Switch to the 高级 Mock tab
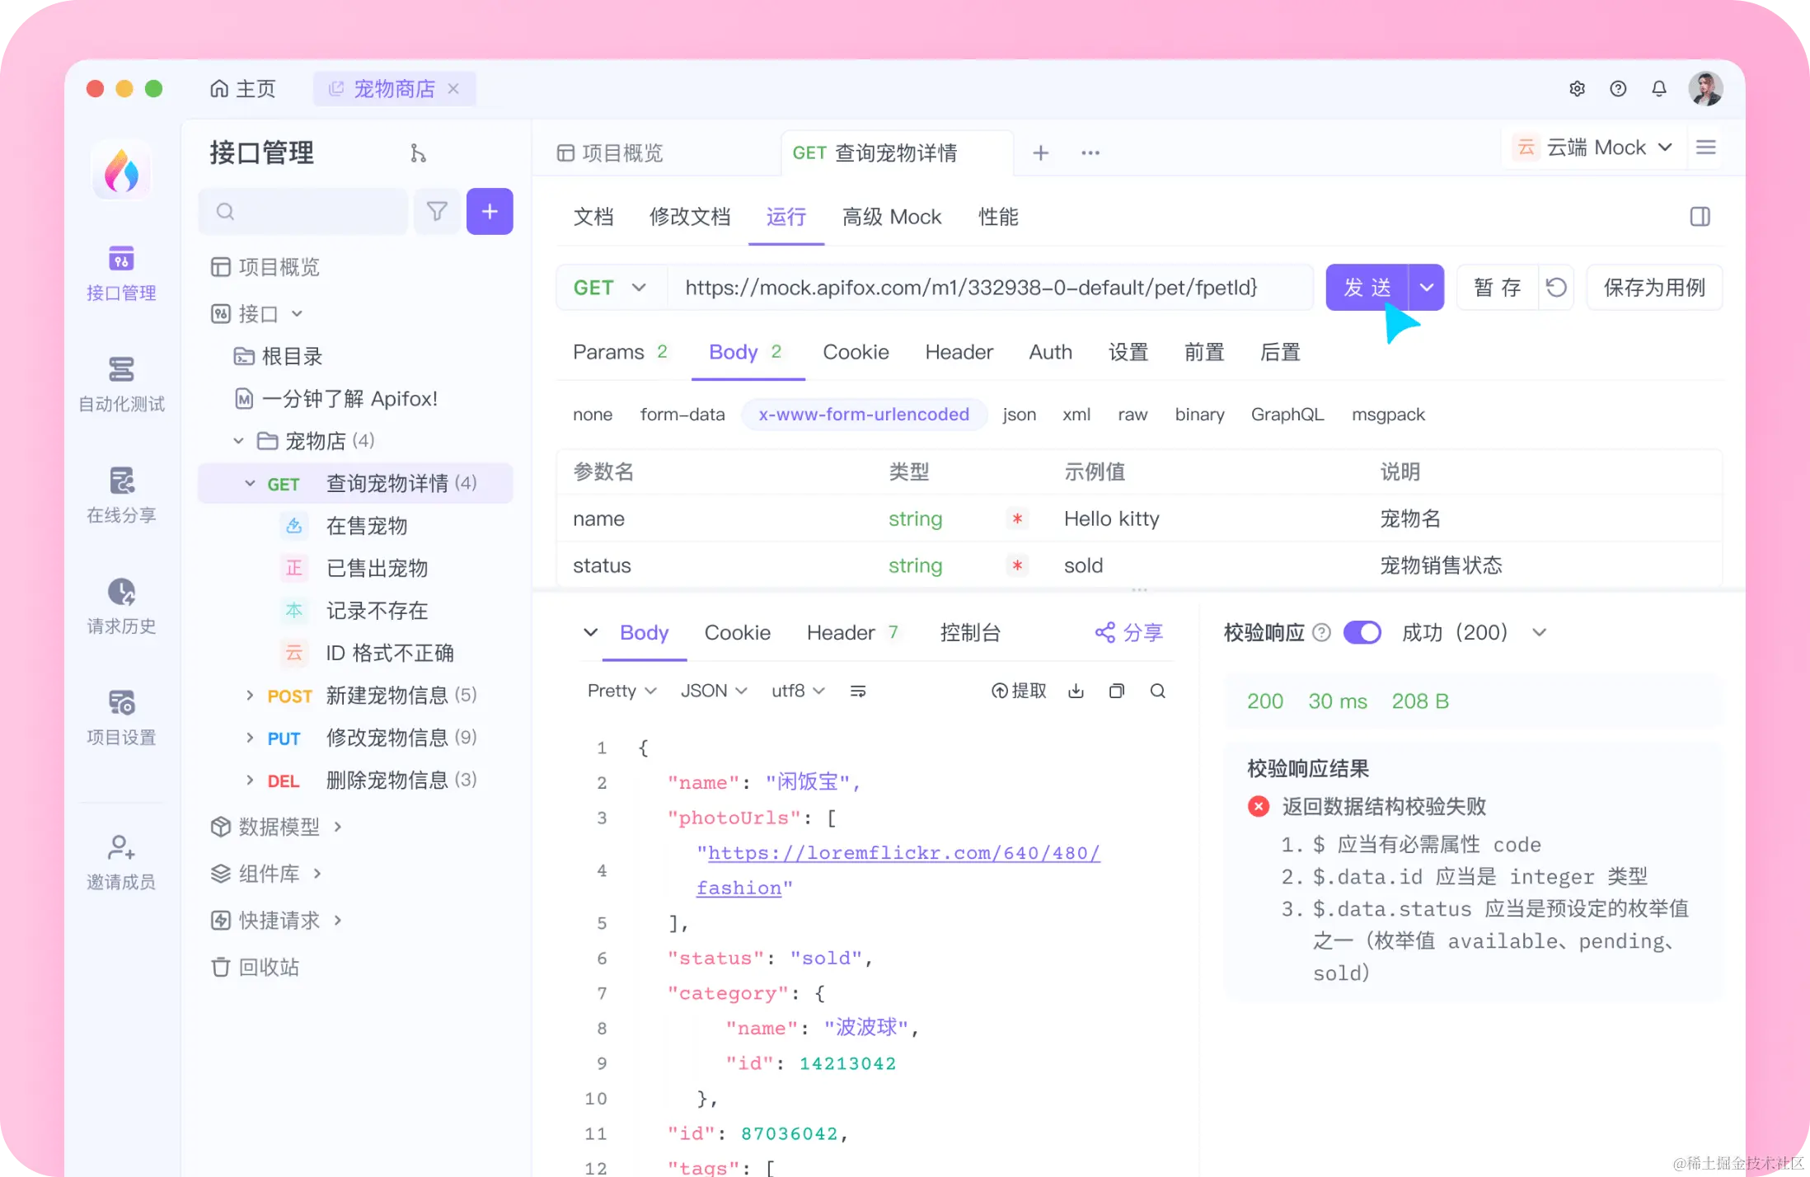The width and height of the screenshot is (1810, 1177). (892, 217)
